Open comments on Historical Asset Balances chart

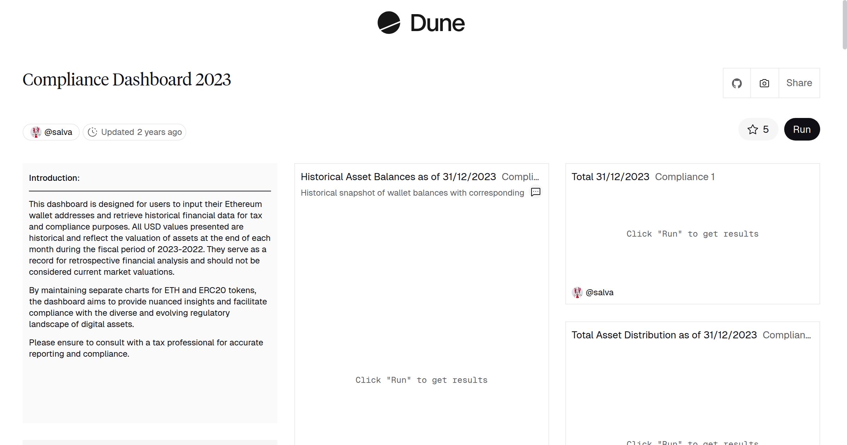click(535, 192)
